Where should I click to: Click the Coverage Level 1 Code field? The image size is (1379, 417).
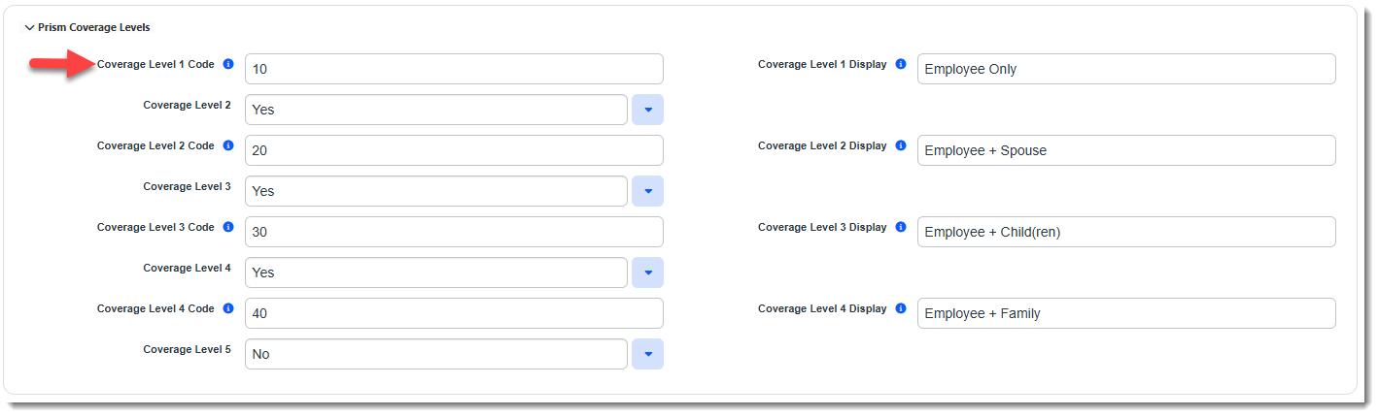coord(454,69)
